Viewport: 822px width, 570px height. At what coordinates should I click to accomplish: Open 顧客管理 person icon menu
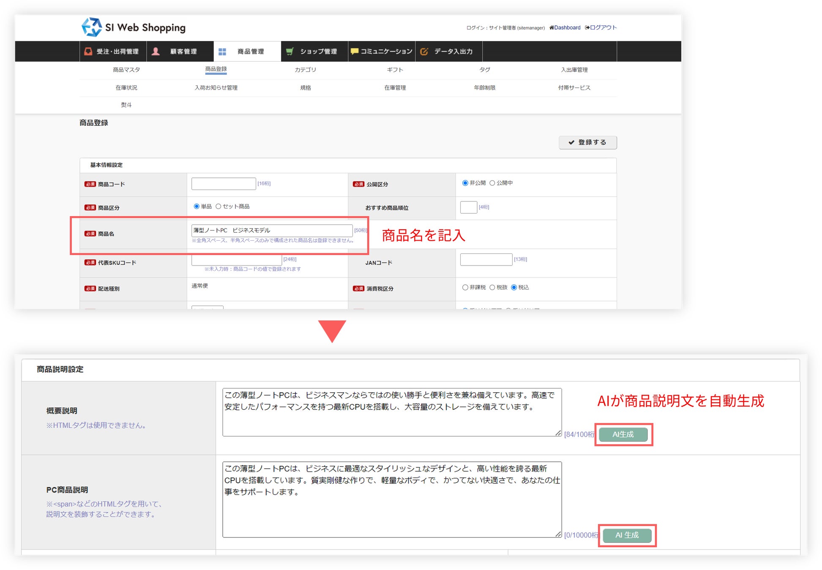(x=156, y=52)
